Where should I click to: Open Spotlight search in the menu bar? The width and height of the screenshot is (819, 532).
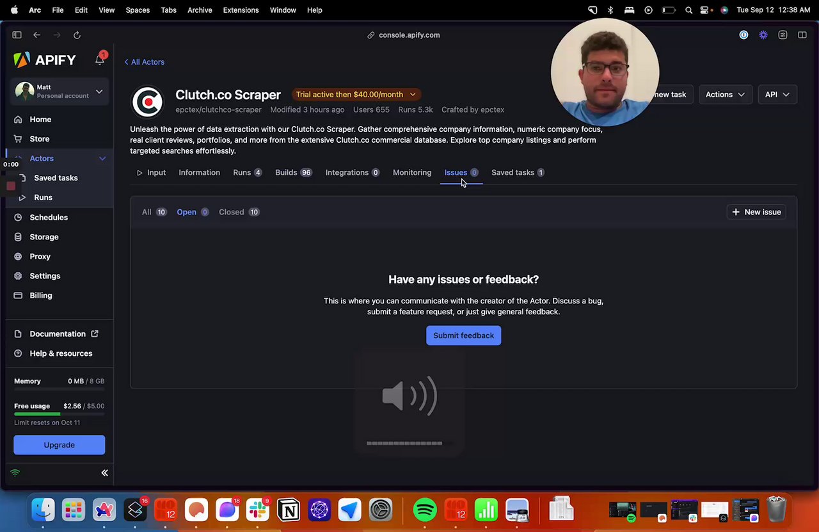(688, 10)
